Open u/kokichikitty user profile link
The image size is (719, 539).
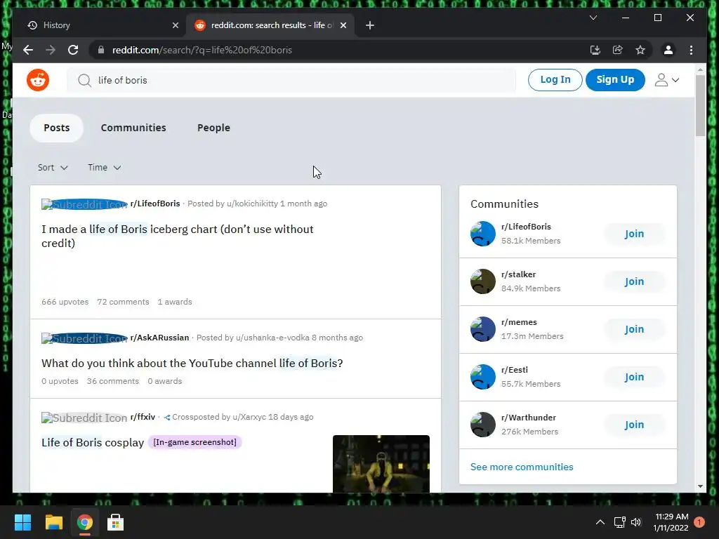(252, 204)
